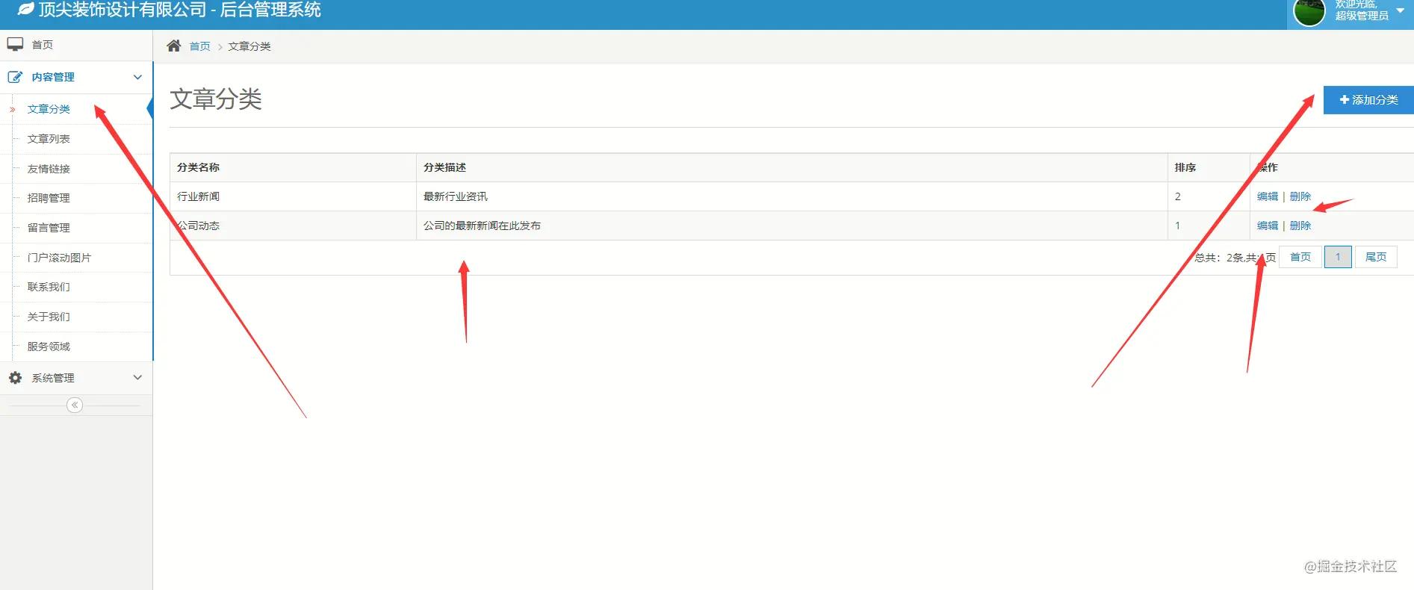Click the leaf logo in header
Image resolution: width=1414 pixels, height=590 pixels.
[25, 10]
